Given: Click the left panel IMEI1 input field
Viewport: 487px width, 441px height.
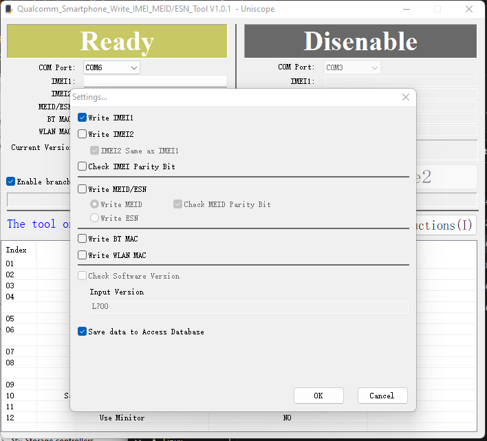Looking at the screenshot, I should point(155,81).
